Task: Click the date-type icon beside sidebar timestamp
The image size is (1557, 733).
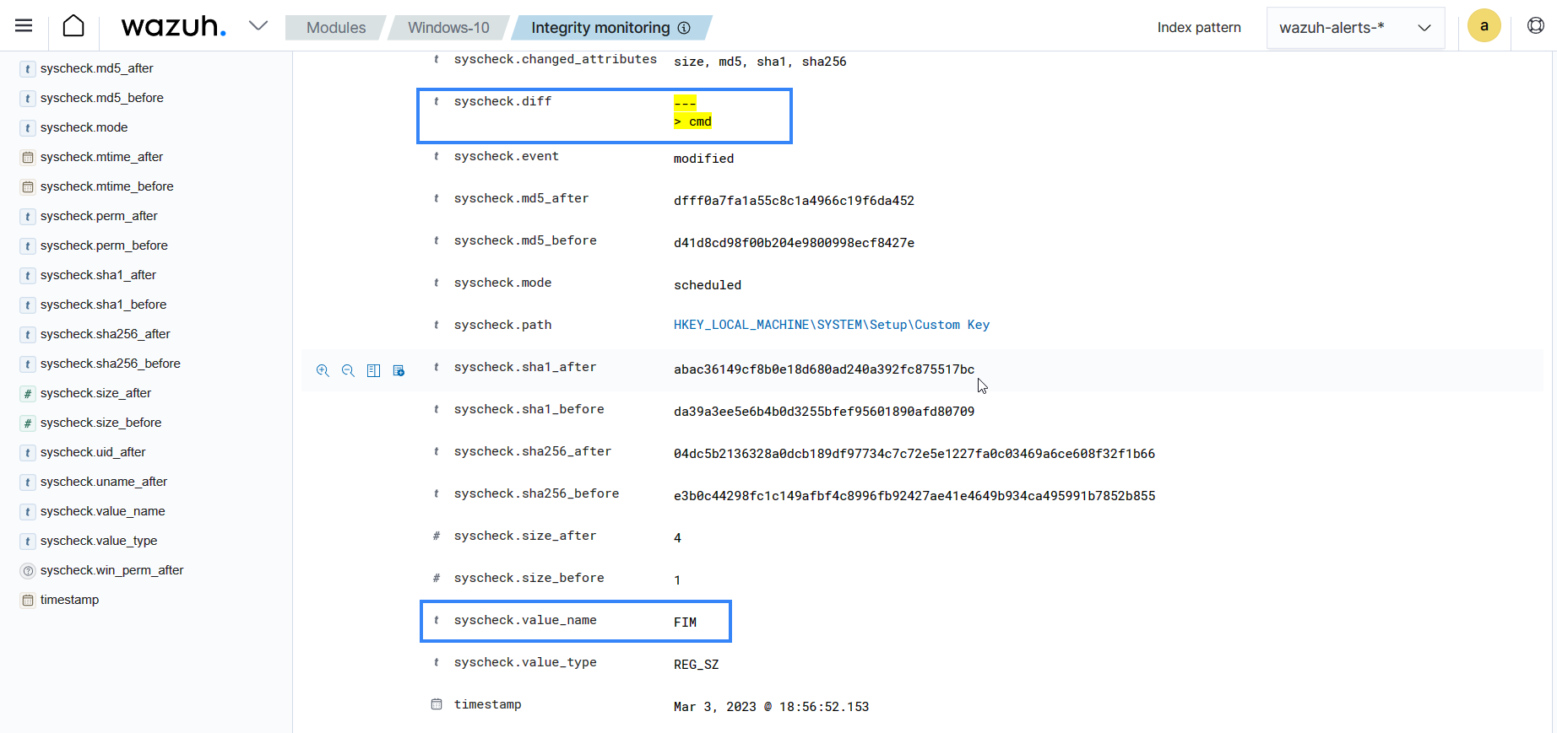Action: 28,601
